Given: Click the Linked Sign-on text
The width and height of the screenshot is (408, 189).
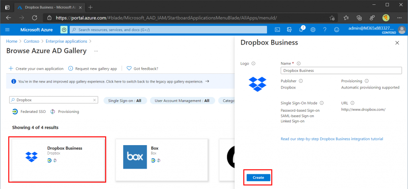Looking at the screenshot, I should tap(293, 121).
